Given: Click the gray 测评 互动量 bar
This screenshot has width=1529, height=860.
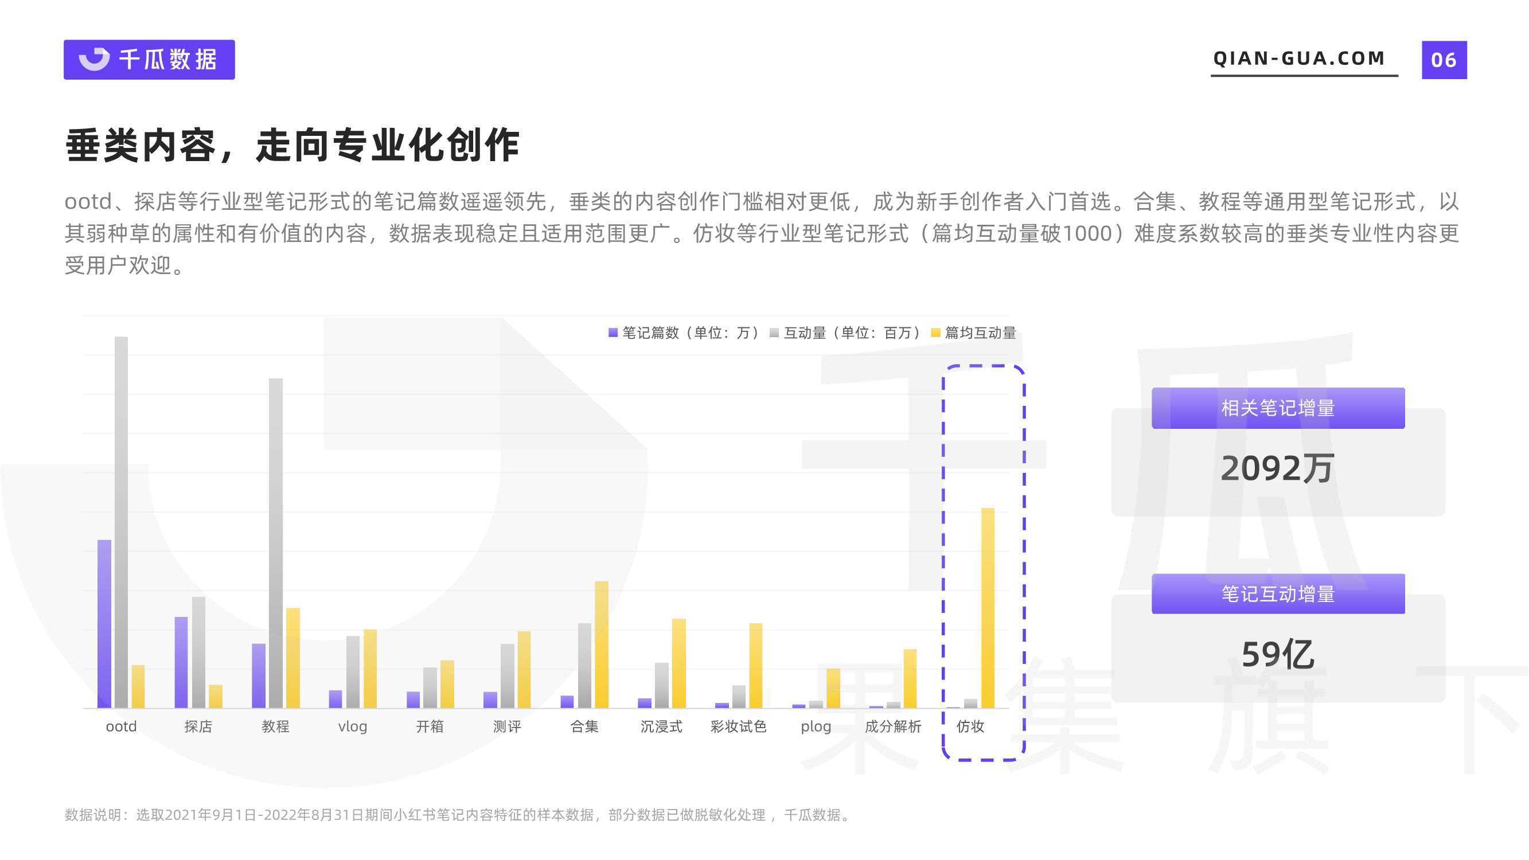Looking at the screenshot, I should pos(507,676).
